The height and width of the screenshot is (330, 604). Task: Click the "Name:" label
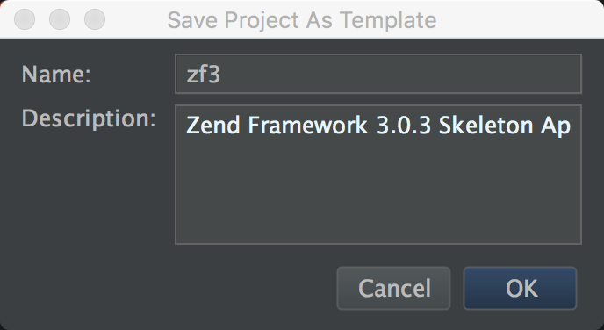click(x=56, y=75)
